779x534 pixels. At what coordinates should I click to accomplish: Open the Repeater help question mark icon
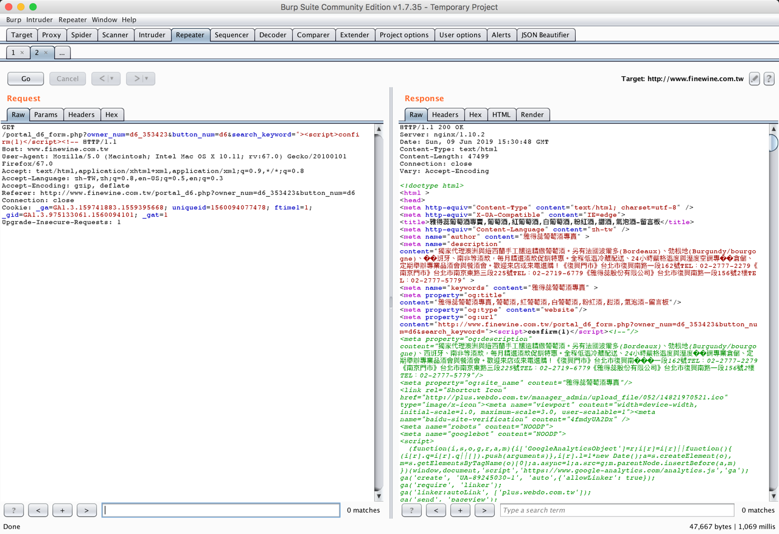point(769,79)
